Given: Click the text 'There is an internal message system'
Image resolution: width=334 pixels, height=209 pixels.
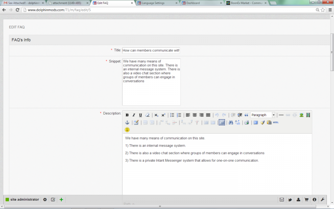Looking at the screenshot, I should click(x=158, y=145).
